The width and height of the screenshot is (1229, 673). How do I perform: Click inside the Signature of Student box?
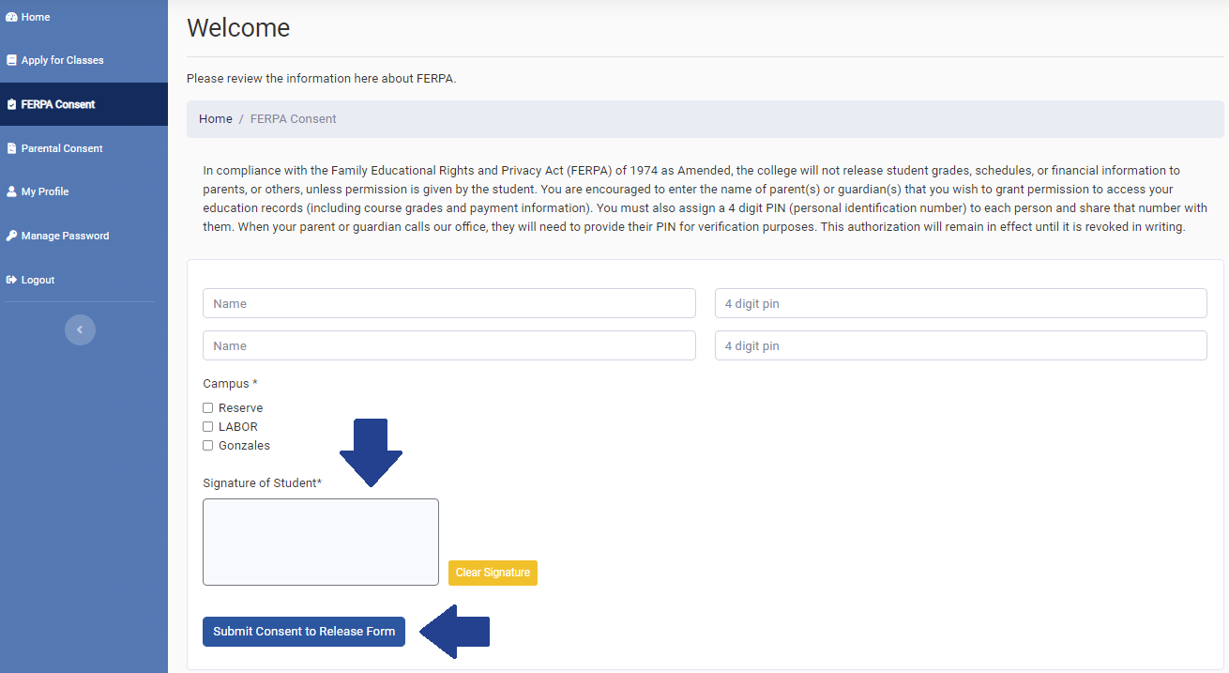[321, 542]
